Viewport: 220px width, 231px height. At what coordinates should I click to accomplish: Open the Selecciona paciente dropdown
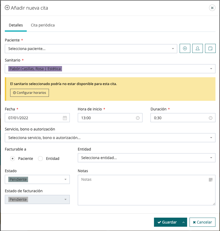[x=91, y=49]
